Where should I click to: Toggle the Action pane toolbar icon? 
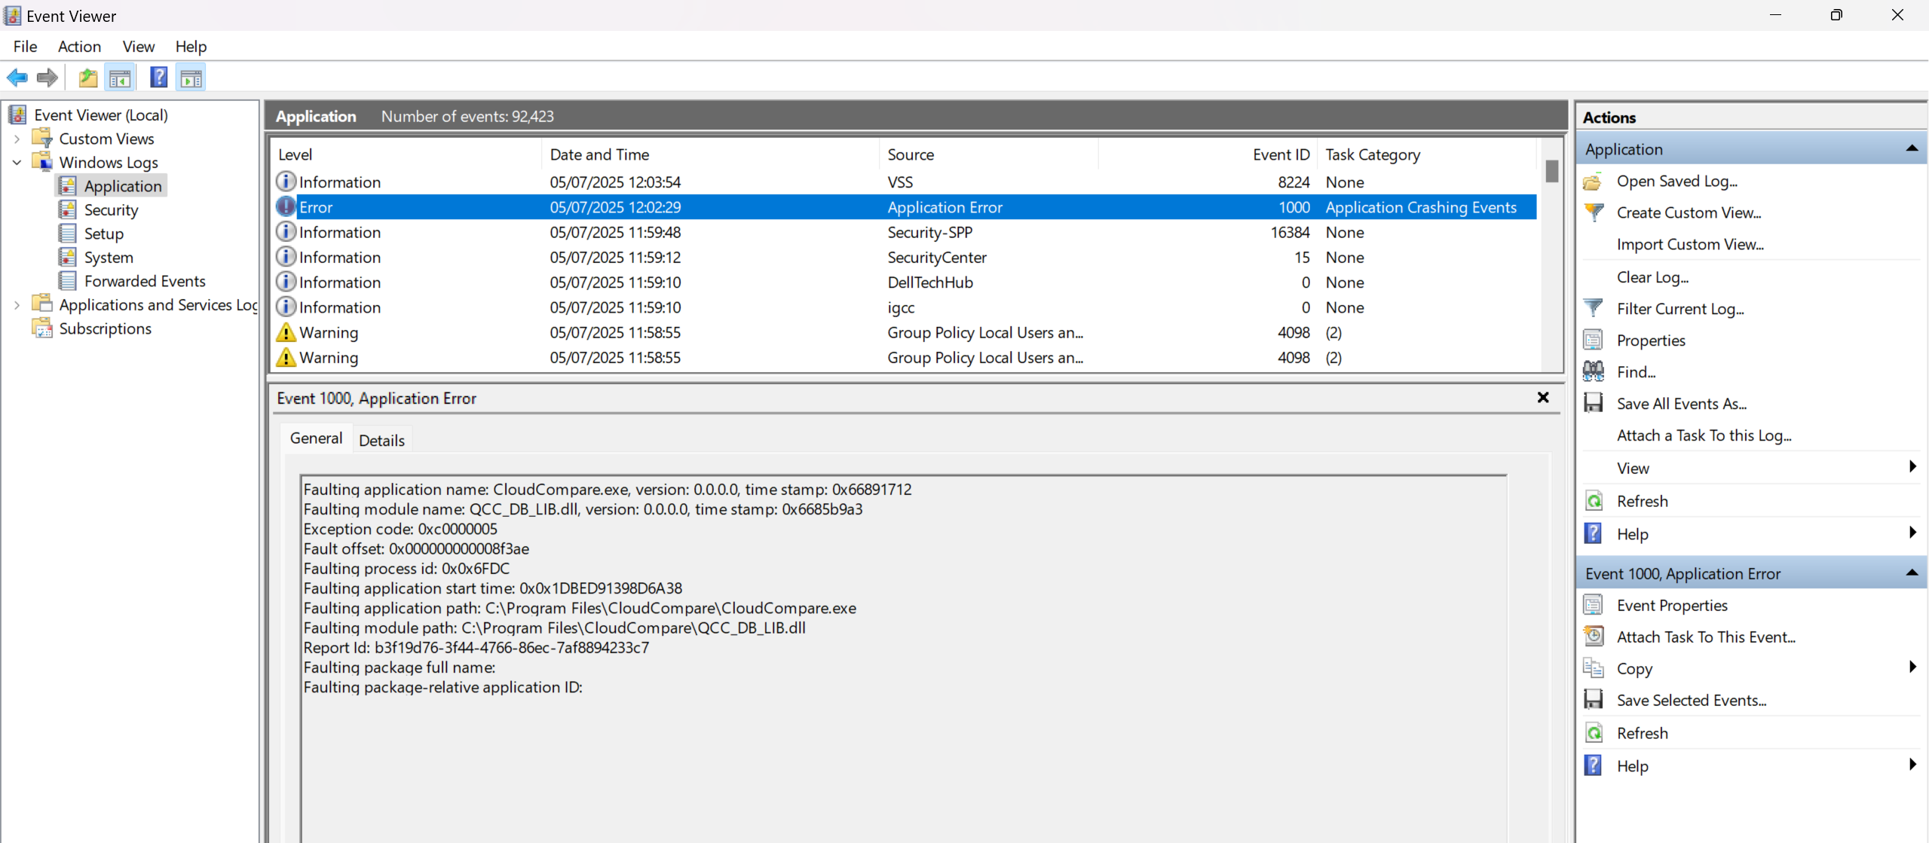pos(190,77)
